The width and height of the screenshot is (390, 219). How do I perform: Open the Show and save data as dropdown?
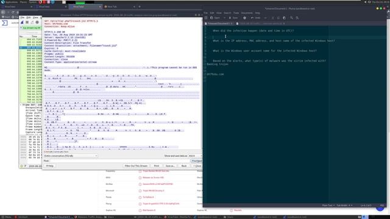pyautogui.click(x=195, y=156)
